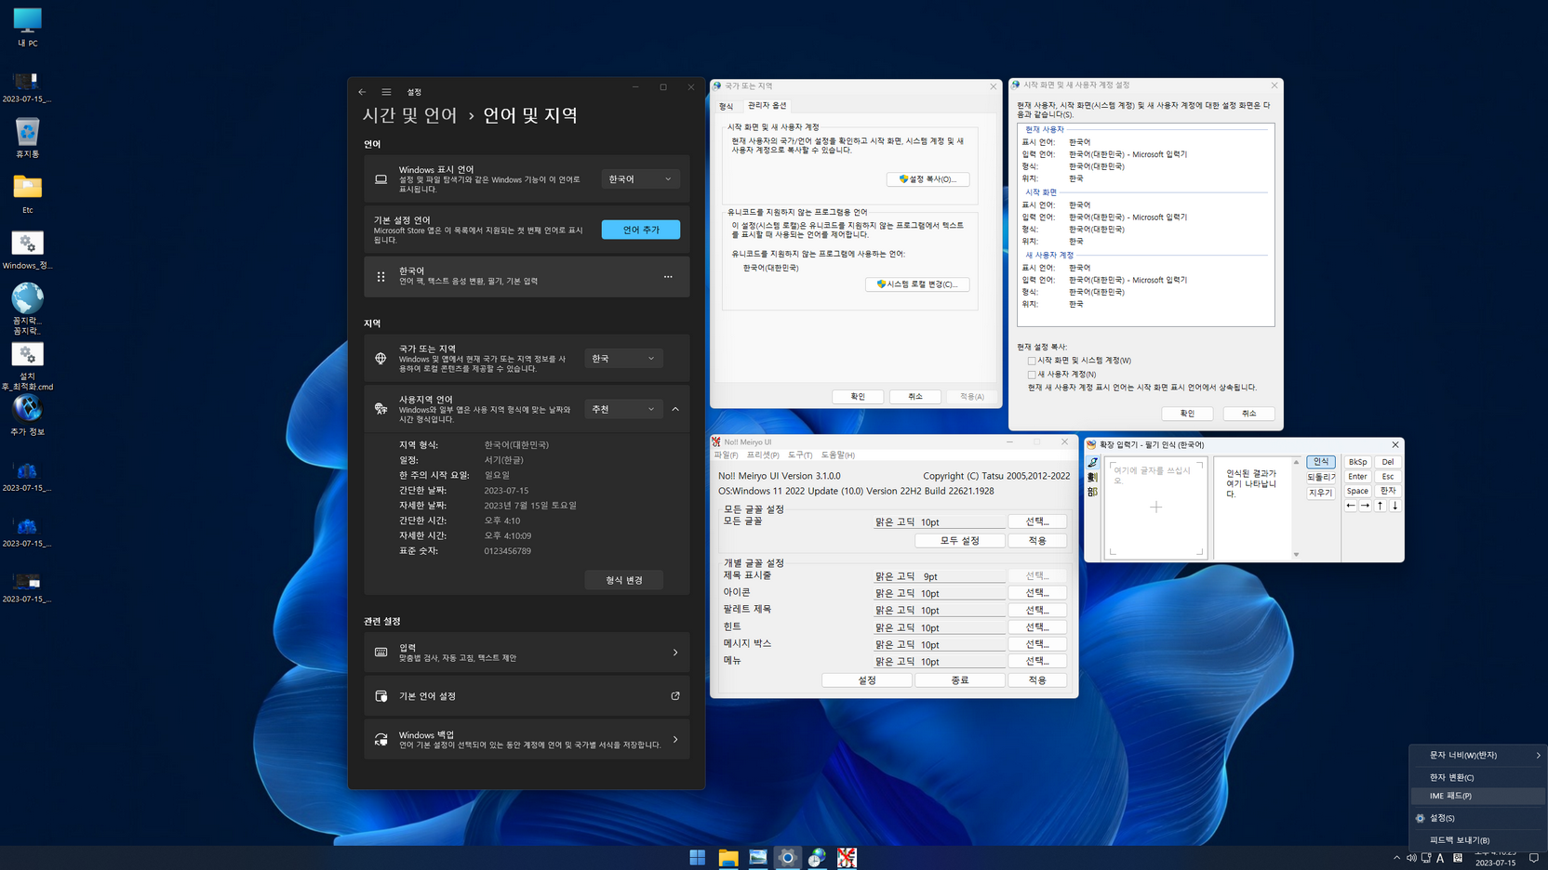
Task: Open Etc folder on desktop
Action: (x=27, y=193)
